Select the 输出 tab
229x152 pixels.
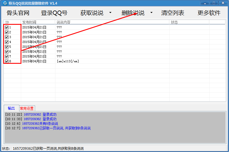(x=11, y=108)
